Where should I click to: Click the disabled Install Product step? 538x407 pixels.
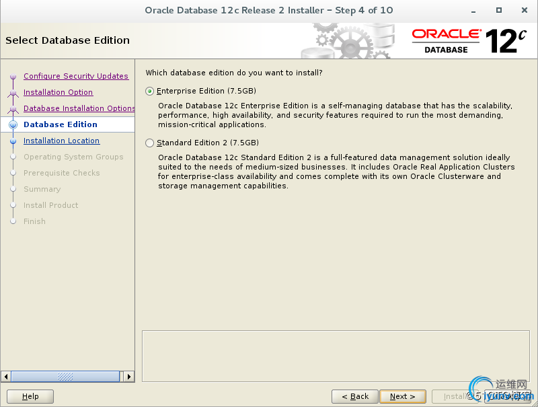point(51,205)
